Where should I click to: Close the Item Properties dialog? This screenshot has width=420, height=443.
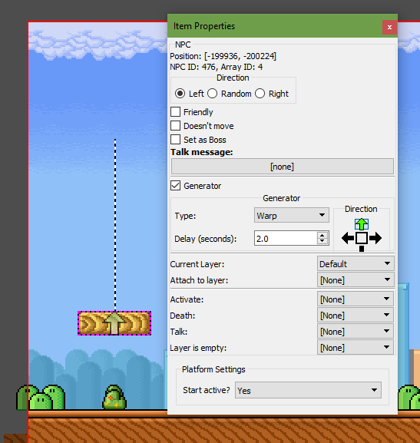389,27
